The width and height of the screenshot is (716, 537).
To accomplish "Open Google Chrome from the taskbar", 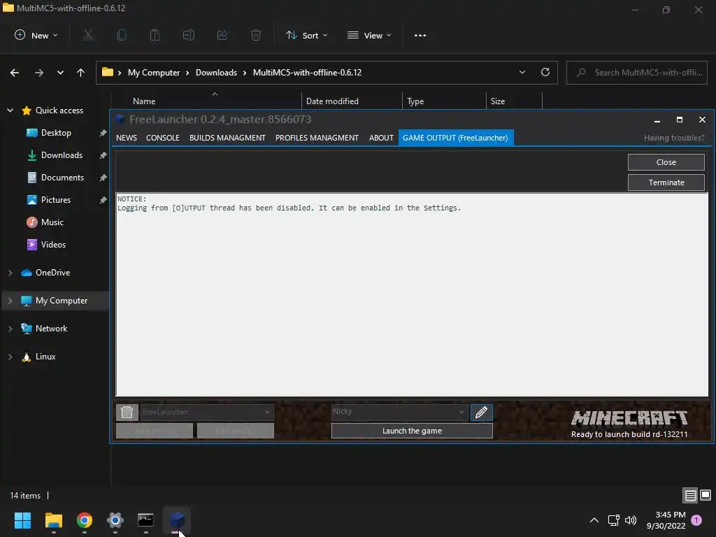I will [85, 520].
